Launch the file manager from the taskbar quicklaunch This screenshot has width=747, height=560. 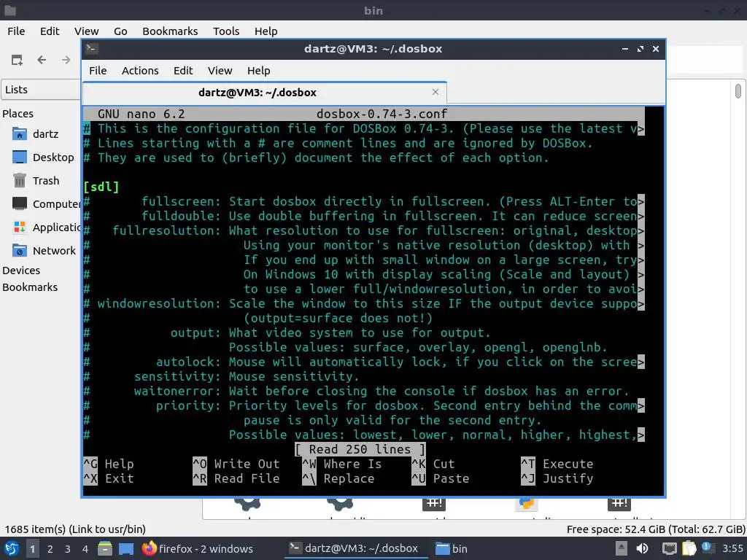pos(105,548)
